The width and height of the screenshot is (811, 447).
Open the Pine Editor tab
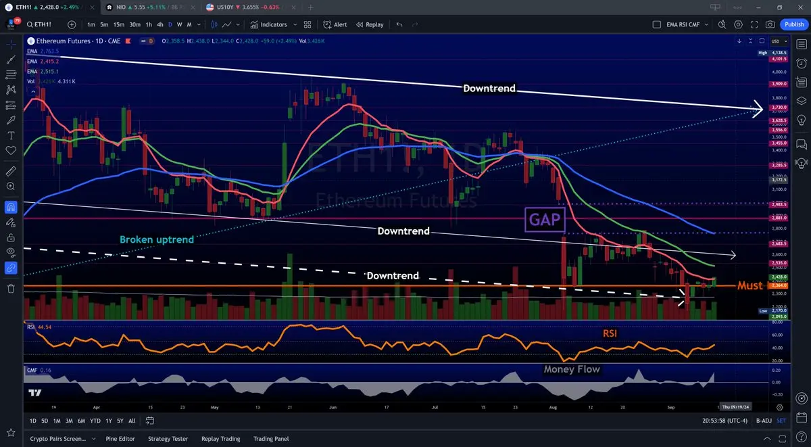[120, 439]
